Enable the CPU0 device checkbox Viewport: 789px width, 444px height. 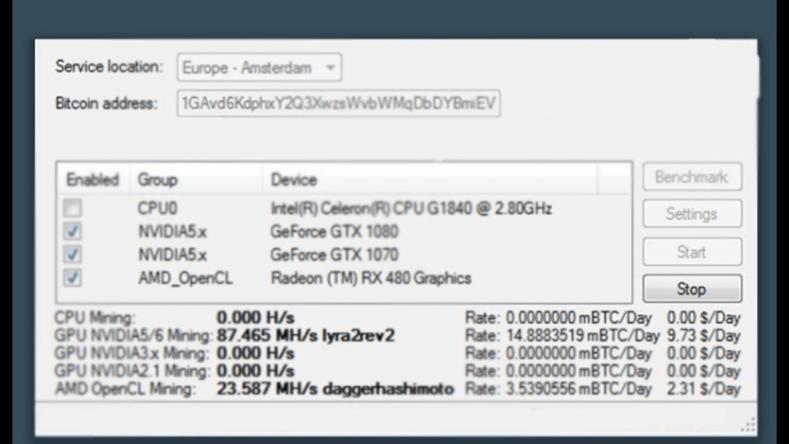pos(72,208)
